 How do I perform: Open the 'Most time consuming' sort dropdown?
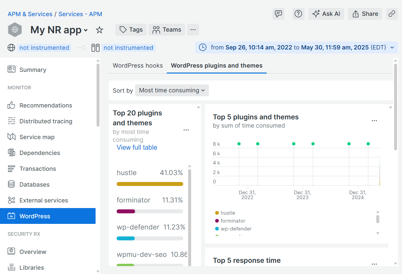click(172, 90)
